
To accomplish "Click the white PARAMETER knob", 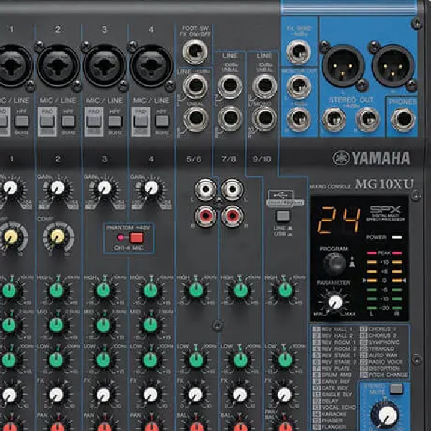I will tap(335, 302).
